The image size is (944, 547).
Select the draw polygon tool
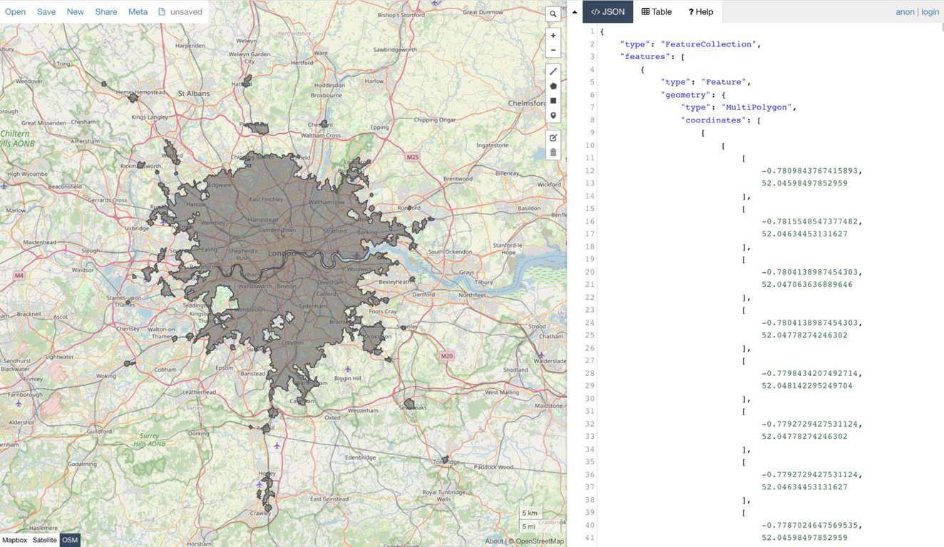pyautogui.click(x=553, y=86)
